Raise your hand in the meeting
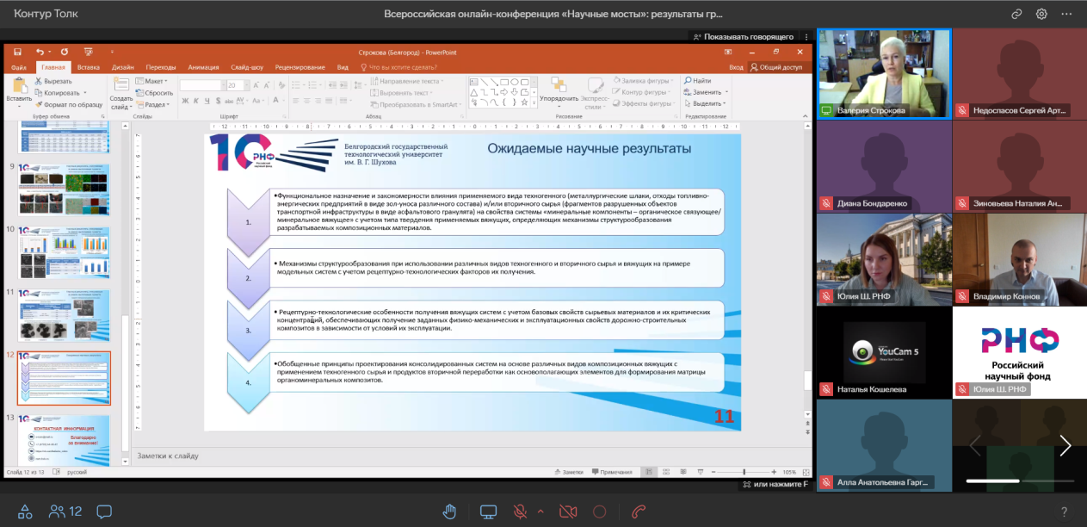Screen dimensions: 1087x527 449,512
